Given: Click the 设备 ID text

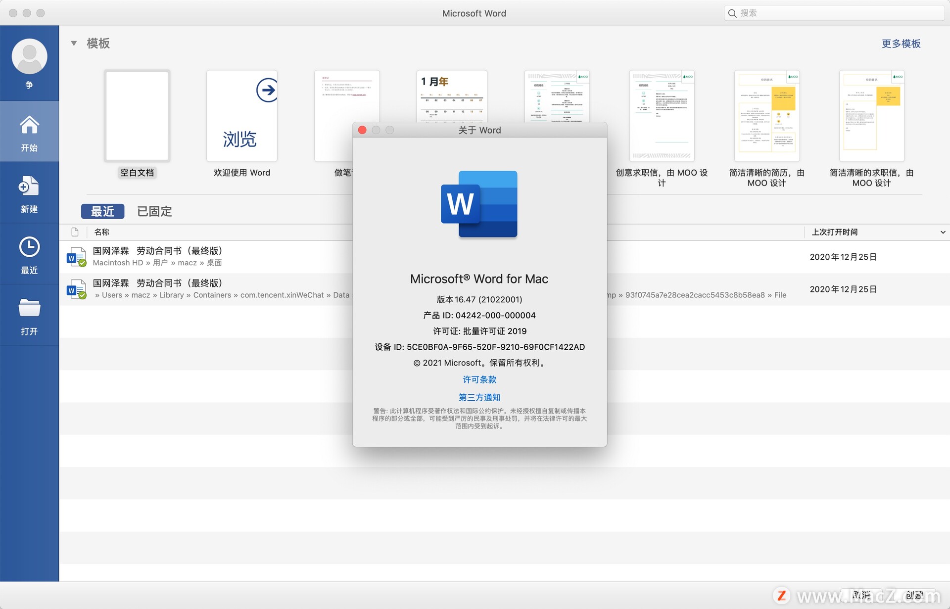Looking at the screenshot, I should (x=479, y=347).
